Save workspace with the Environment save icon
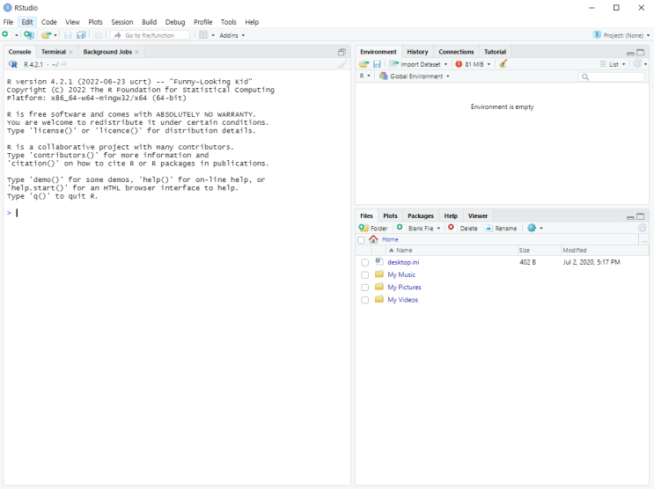654x489 pixels. click(x=377, y=64)
